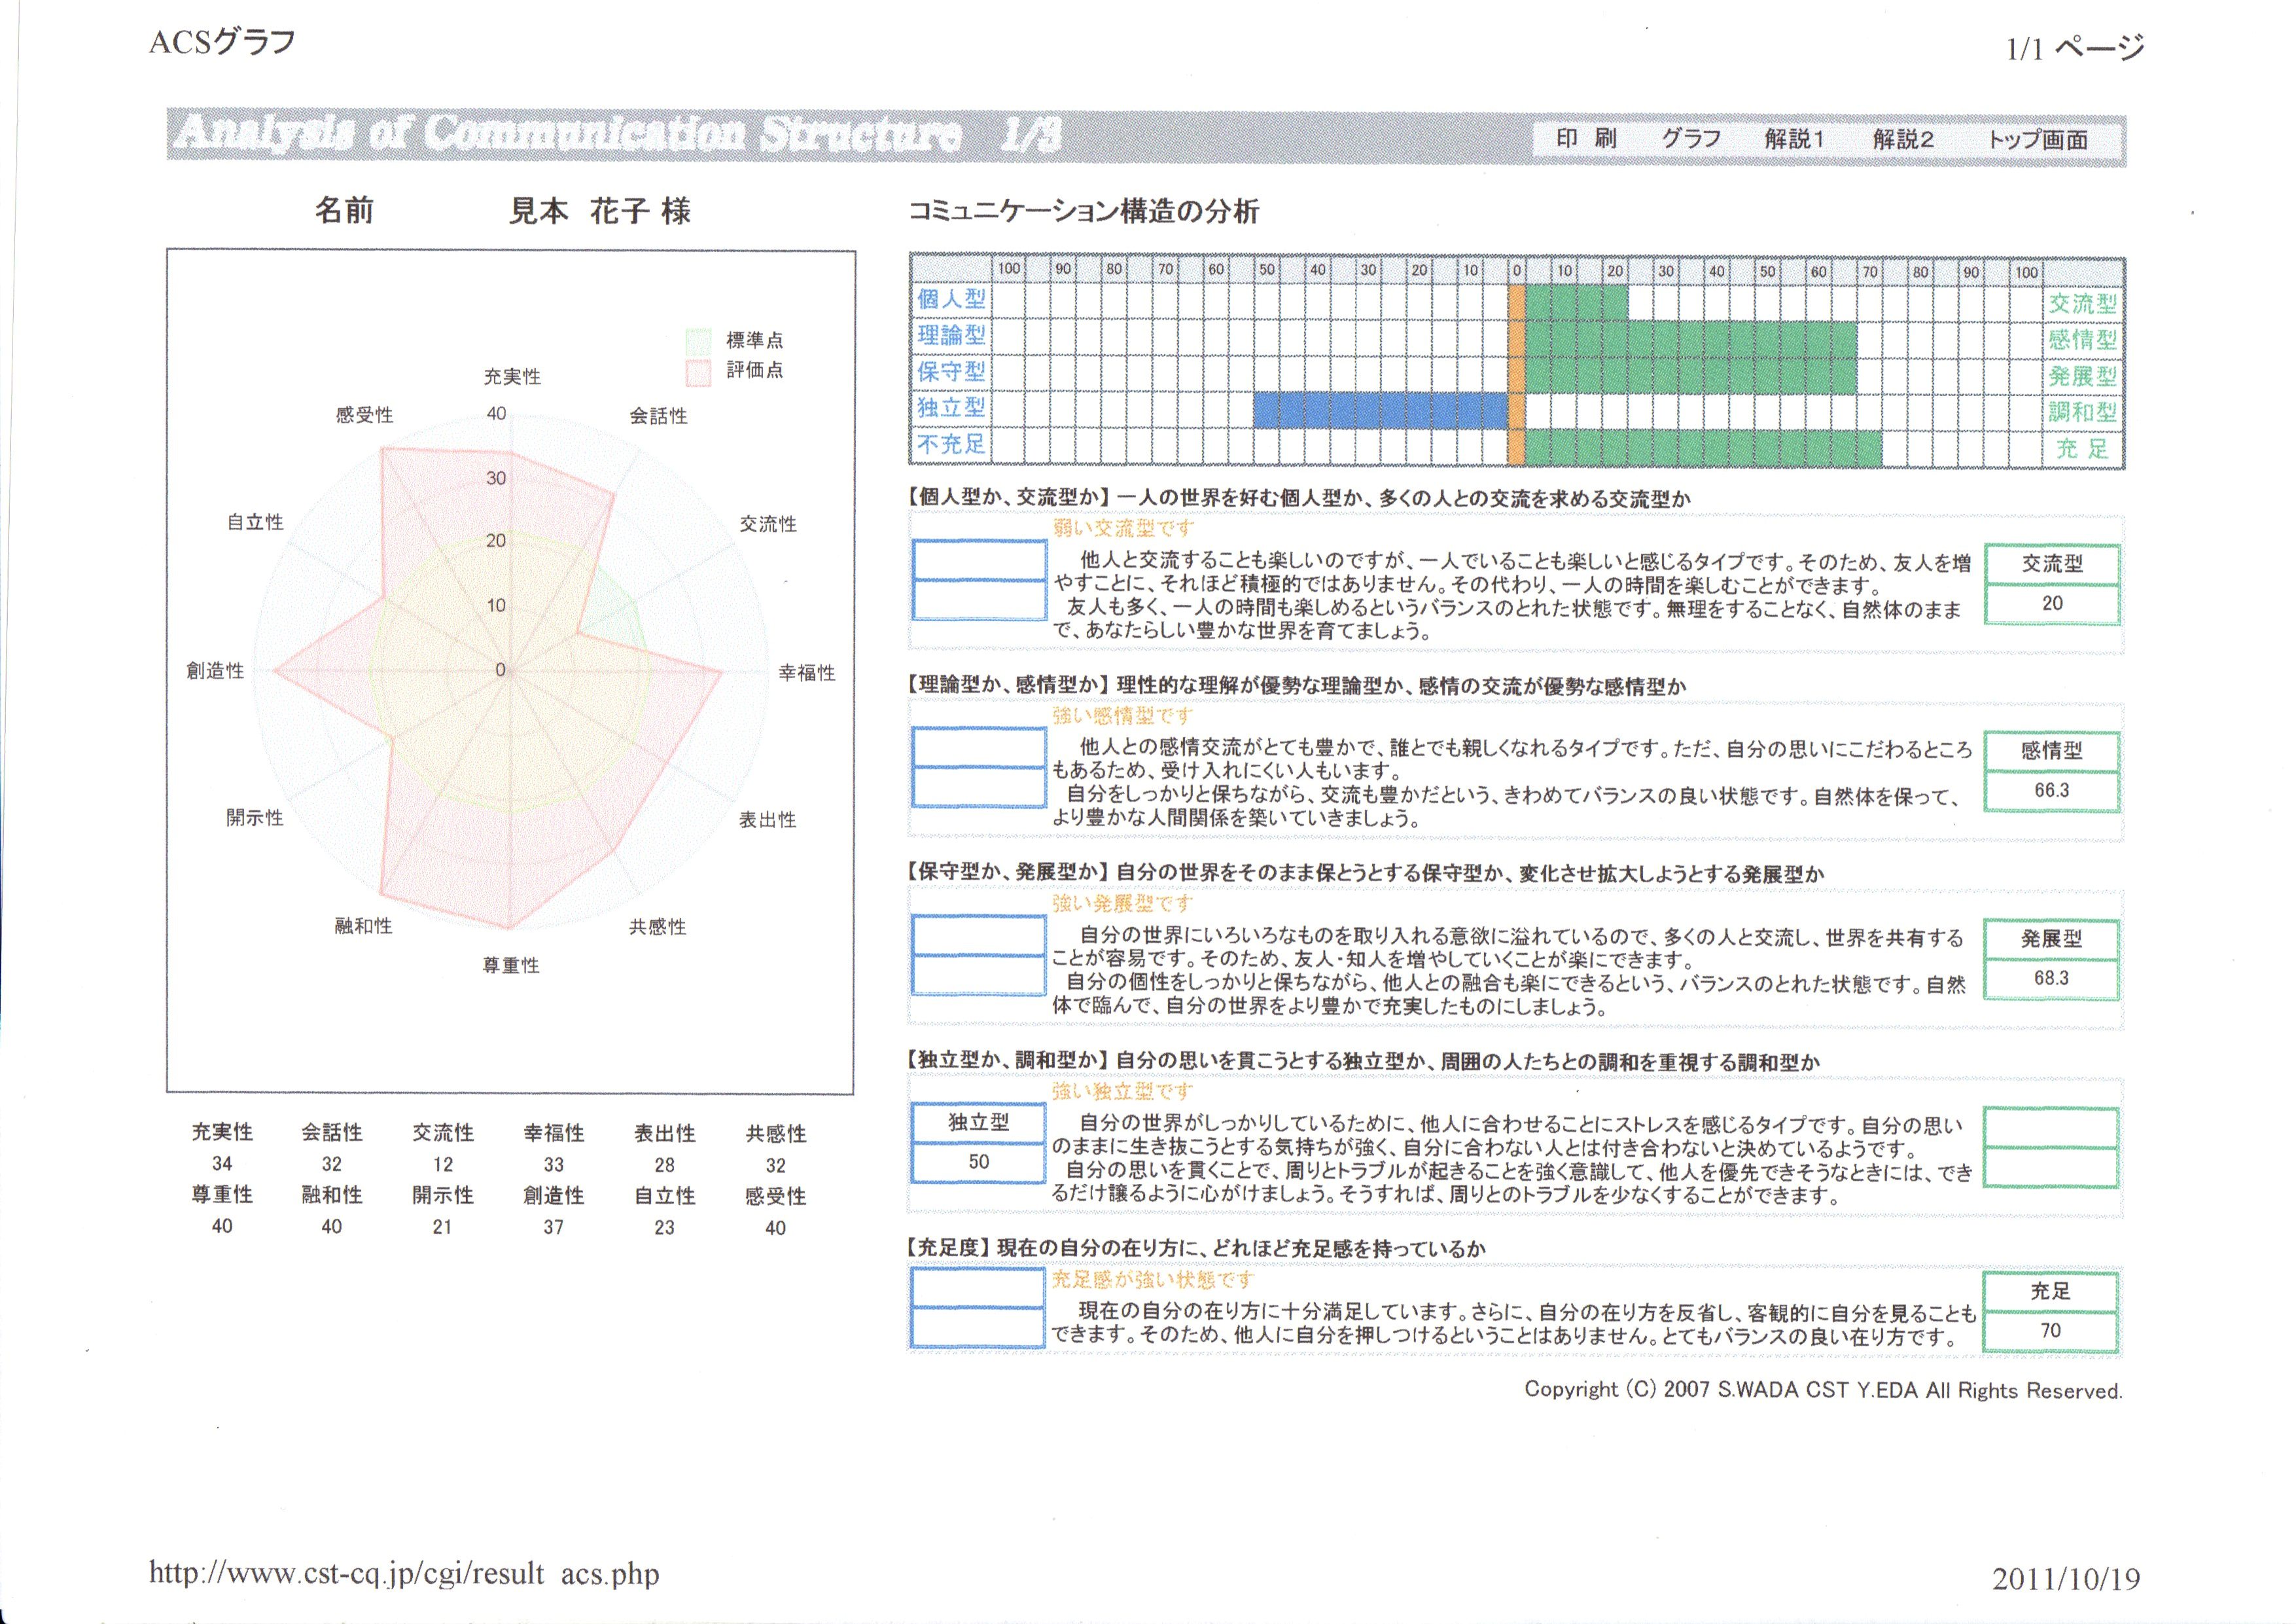Click the 幸福性 value 33 in table
This screenshot has height=1624, width=2296.
click(x=554, y=1164)
